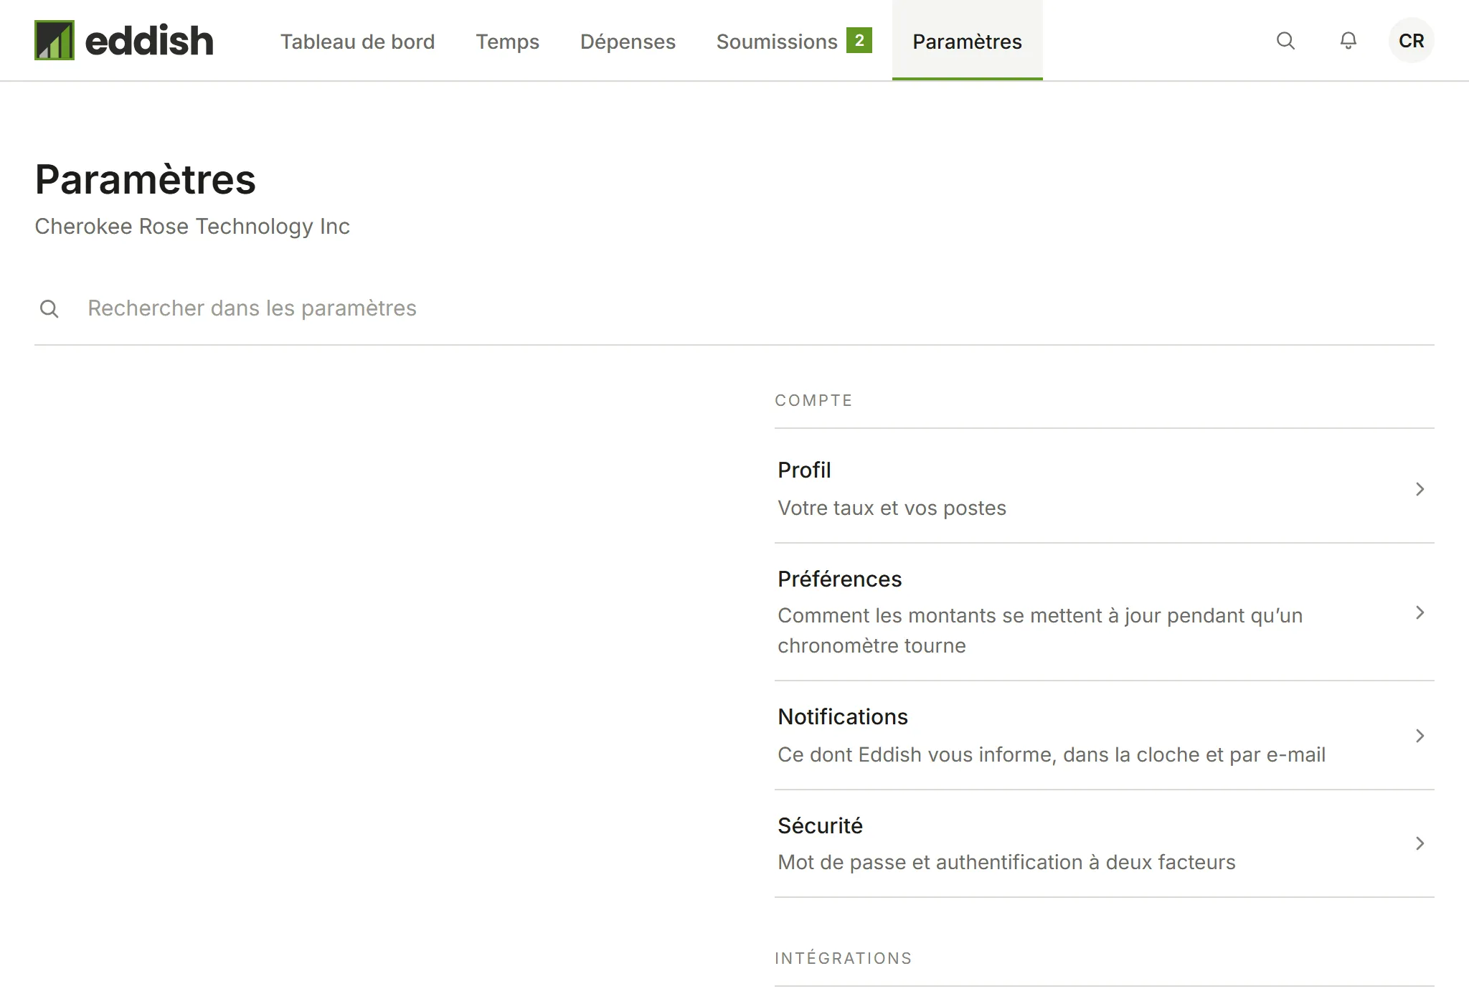The image size is (1469, 1004).
Task: Click the magnifier icon beside the settings search
Action: 49,309
